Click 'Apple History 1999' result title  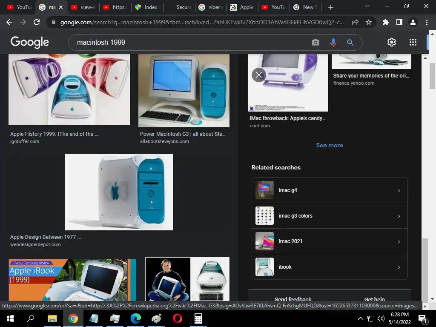click(54, 134)
